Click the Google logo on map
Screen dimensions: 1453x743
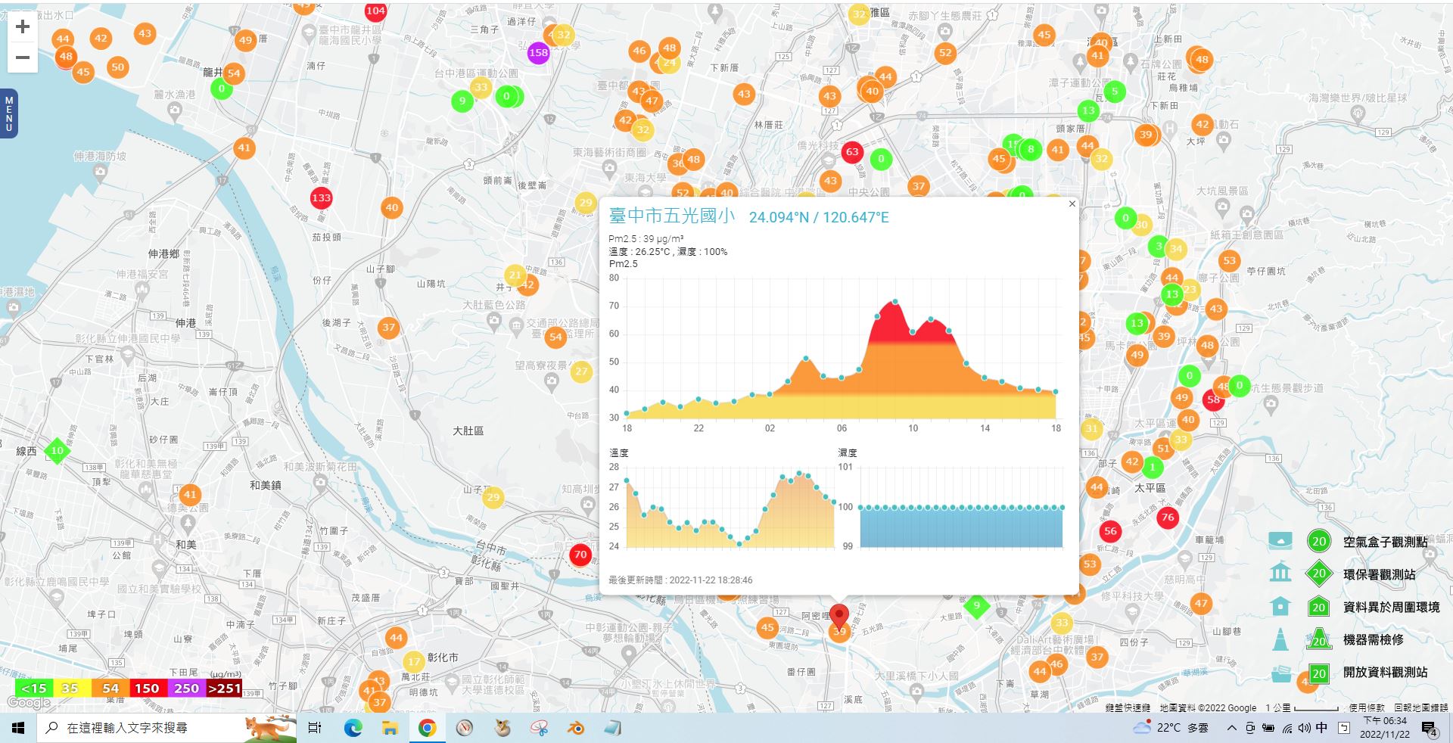[x=29, y=703]
